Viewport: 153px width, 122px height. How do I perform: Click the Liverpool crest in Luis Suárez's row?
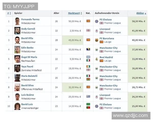tap(97, 97)
